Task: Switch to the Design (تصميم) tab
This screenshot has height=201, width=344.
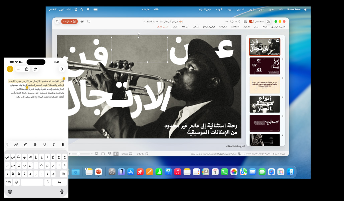Action: [x=246, y=27]
